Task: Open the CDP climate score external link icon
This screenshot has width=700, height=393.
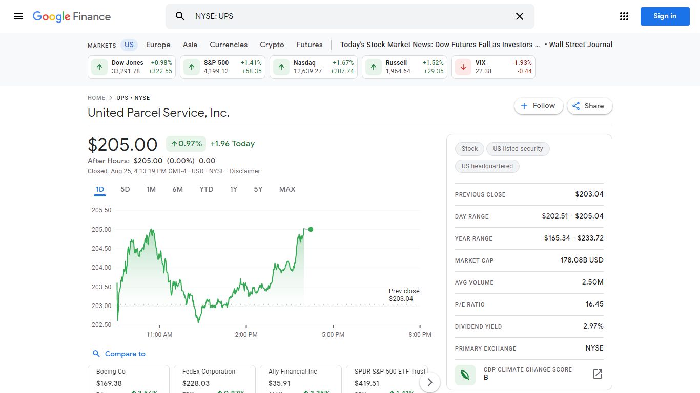Action: (598, 374)
